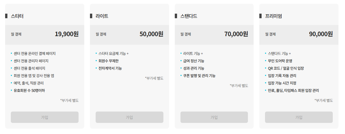Image resolution: width=345 pixels, height=134 pixels.
Task: Click 유효회원 수 50명이하 feature item
Action: click(29, 90)
